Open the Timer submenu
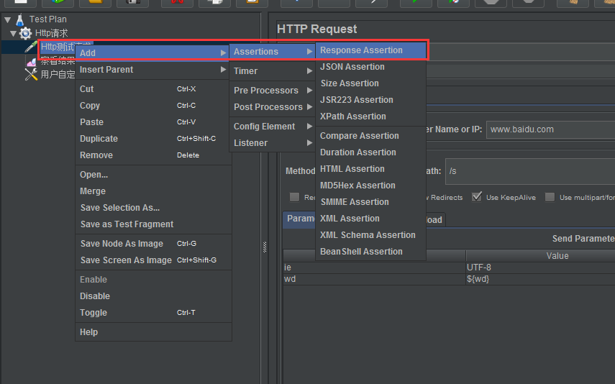The width and height of the screenshot is (615, 384). pyautogui.click(x=273, y=71)
